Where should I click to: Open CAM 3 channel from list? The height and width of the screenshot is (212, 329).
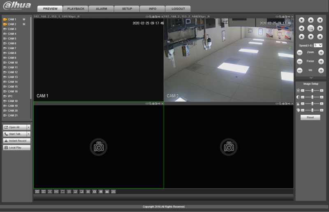[x=12, y=29]
